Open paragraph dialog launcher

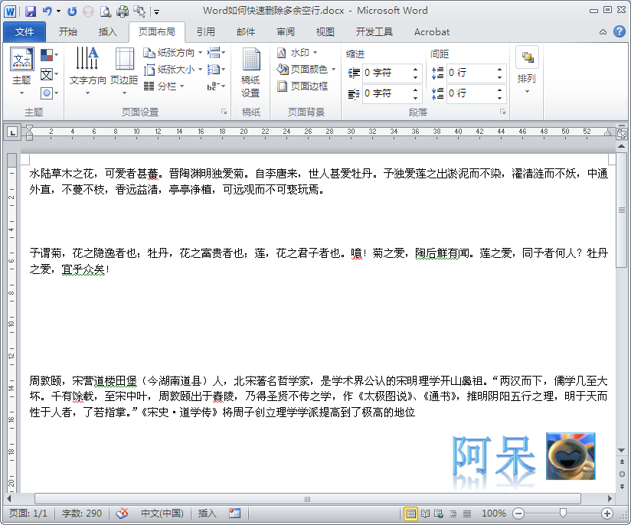point(502,112)
